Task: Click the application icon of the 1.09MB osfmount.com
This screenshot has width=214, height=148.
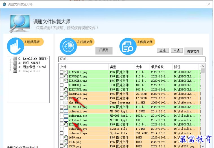Action: point(66,111)
